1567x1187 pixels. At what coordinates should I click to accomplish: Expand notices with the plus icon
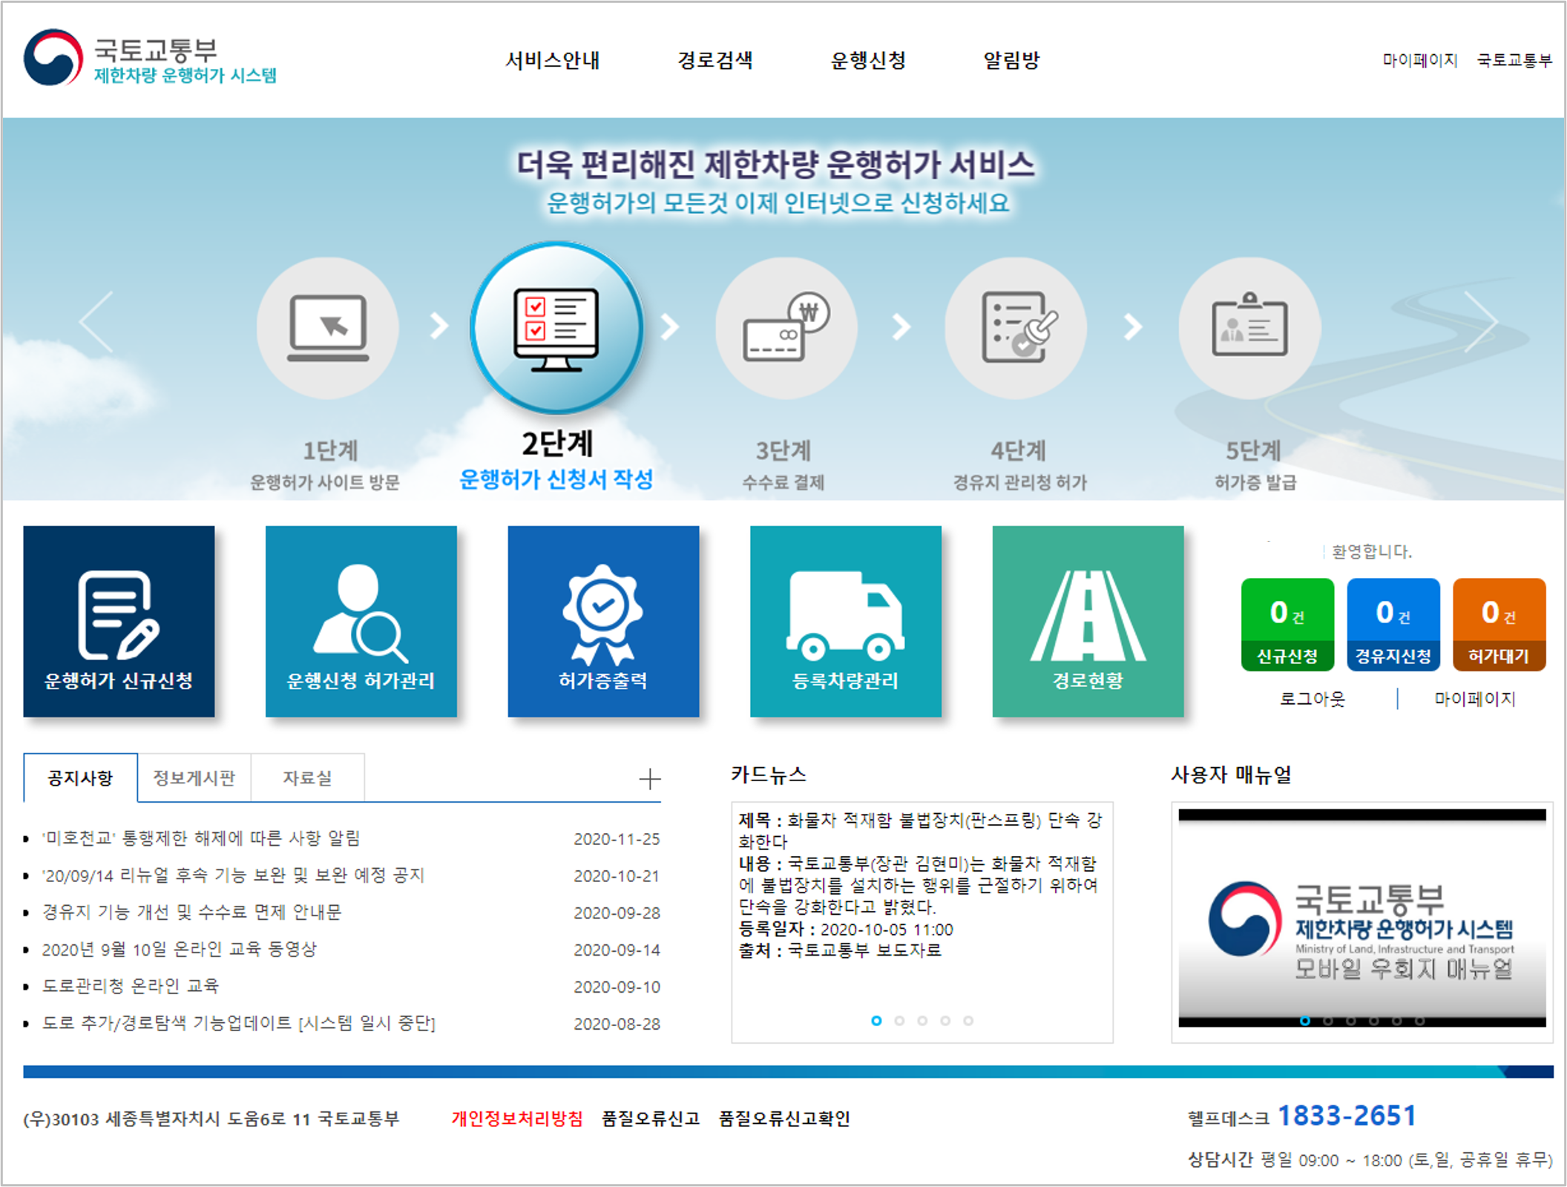click(649, 779)
